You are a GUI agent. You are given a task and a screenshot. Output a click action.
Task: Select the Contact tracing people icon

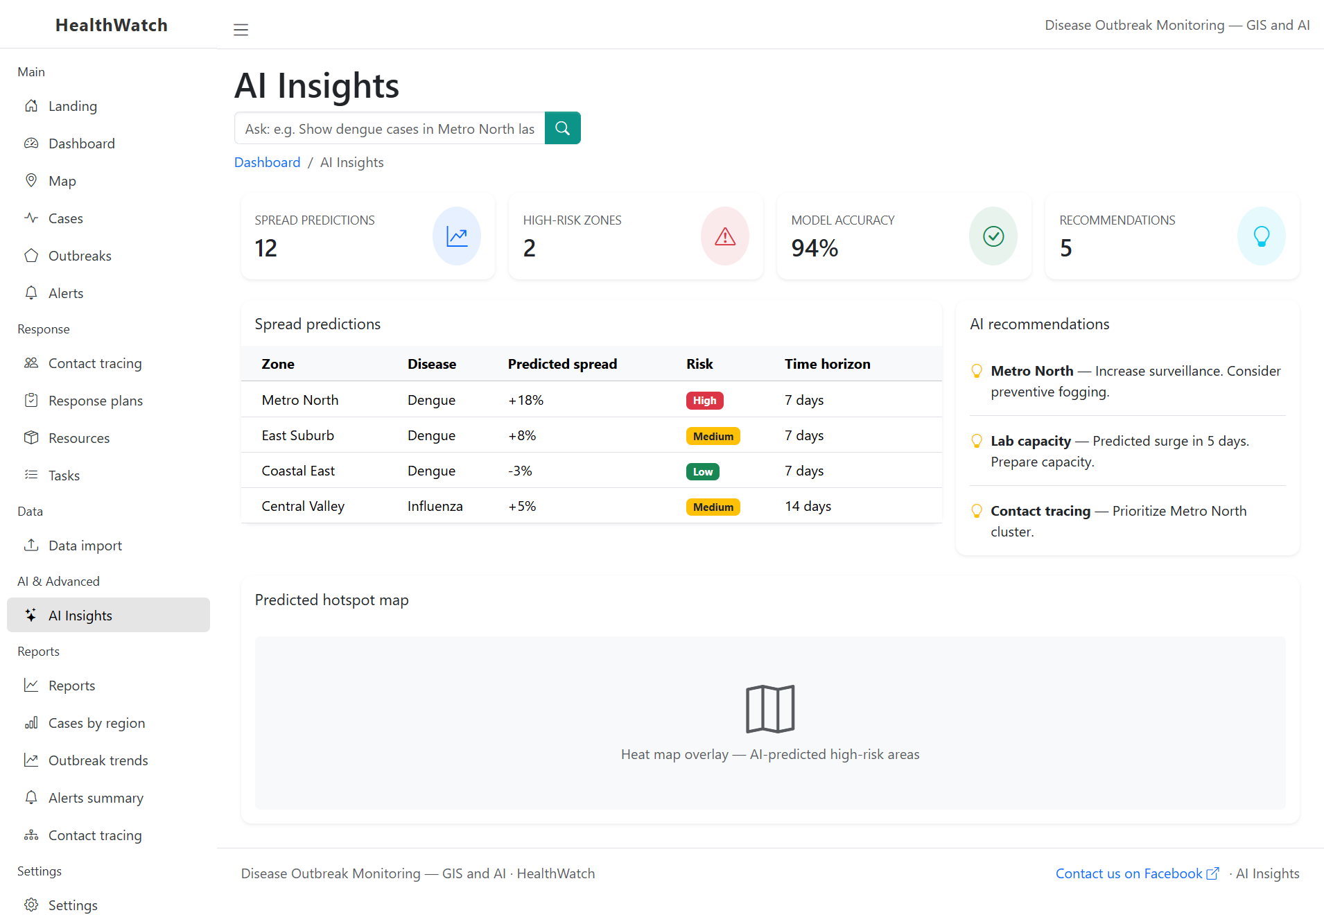click(31, 363)
